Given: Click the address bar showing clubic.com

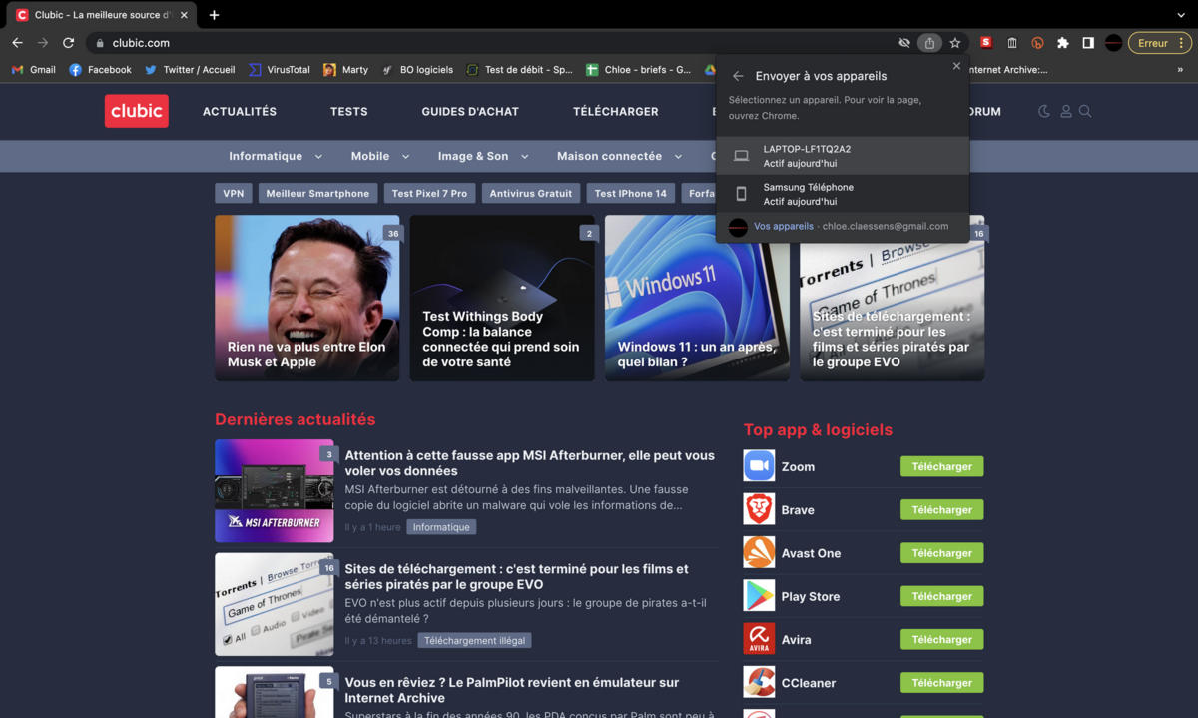Looking at the screenshot, I should (489, 43).
